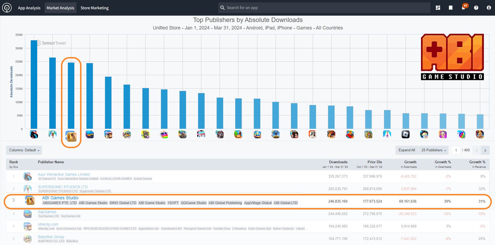Click the page number input box
The image size is (495, 245).
(x=456, y=150)
